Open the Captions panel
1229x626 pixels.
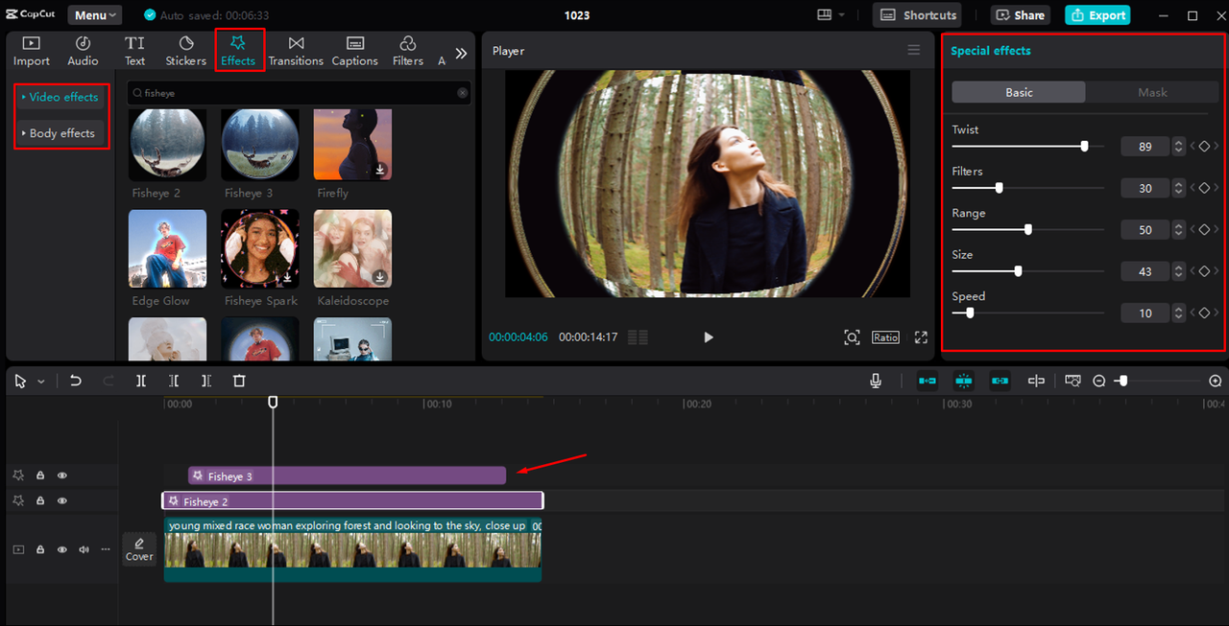pos(355,51)
